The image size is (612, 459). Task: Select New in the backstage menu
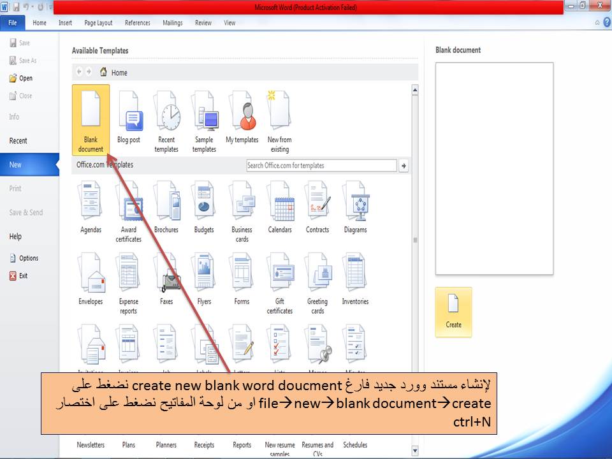tap(29, 164)
